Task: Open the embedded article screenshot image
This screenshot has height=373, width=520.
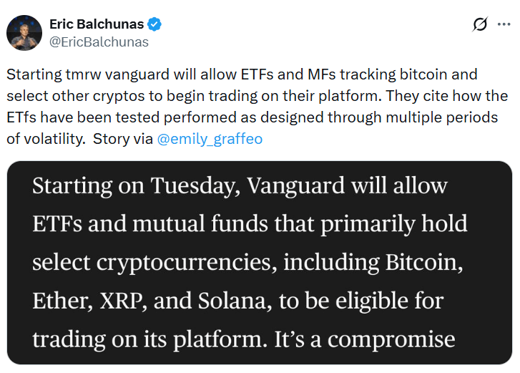Action: click(260, 263)
